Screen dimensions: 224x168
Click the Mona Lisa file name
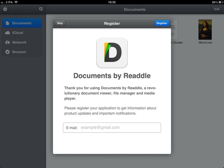click(x=205, y=43)
